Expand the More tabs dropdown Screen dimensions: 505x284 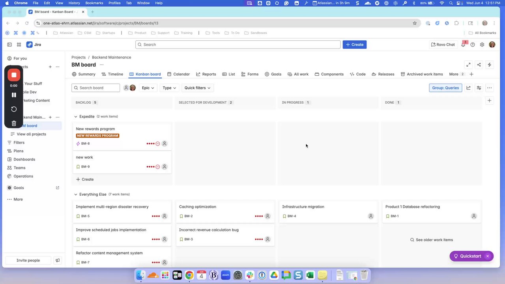[456, 74]
